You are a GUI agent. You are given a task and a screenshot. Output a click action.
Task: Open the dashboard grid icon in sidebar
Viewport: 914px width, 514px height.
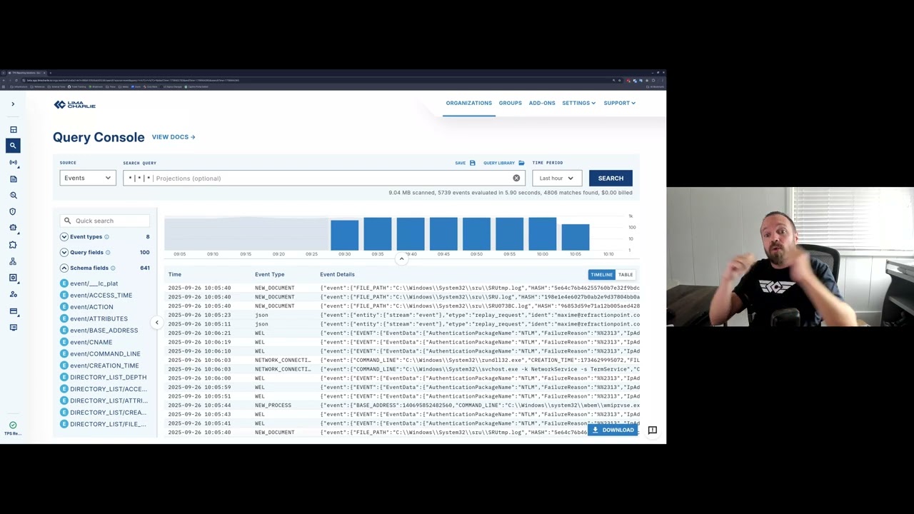pyautogui.click(x=13, y=130)
